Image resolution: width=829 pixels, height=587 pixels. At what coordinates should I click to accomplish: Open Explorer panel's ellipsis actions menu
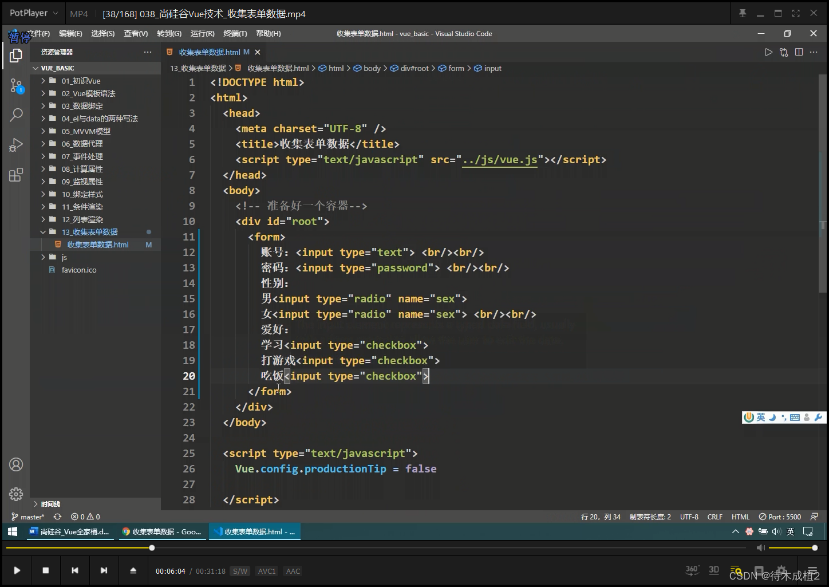click(148, 52)
